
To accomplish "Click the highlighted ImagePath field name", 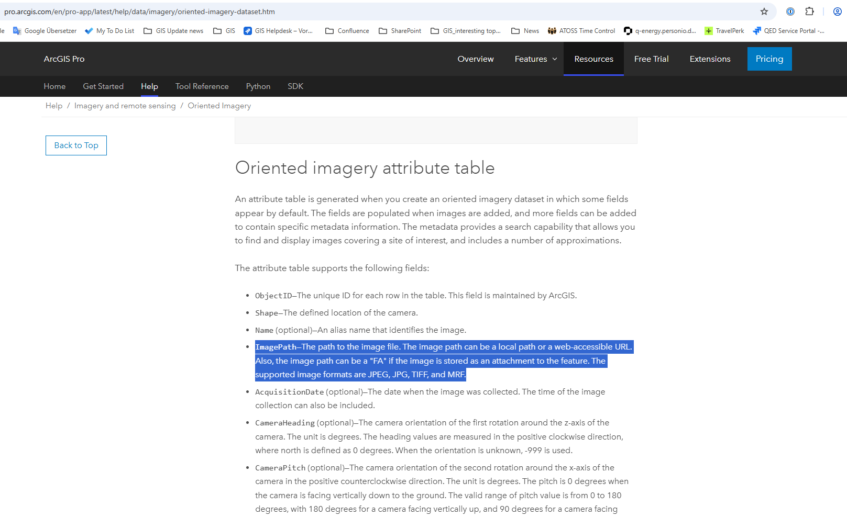I will pos(276,347).
